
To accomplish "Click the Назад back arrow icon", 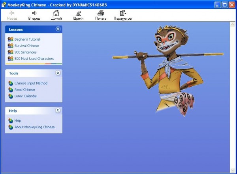I will click(x=12, y=13).
